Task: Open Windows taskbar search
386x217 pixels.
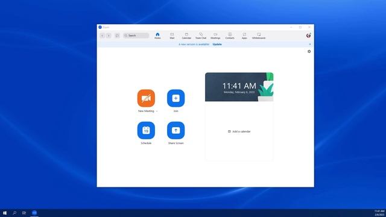Action: coord(14,213)
